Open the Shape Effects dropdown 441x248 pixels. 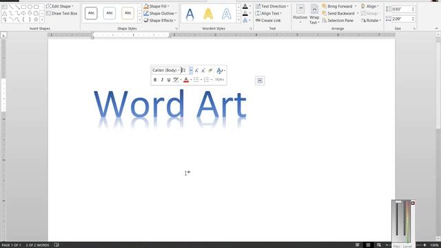point(159,20)
